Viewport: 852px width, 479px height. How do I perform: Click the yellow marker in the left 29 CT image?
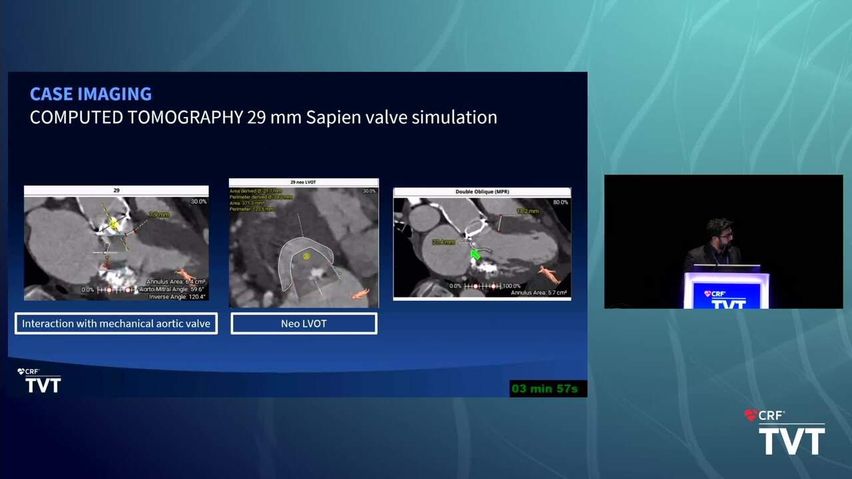point(114,224)
